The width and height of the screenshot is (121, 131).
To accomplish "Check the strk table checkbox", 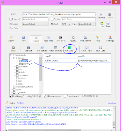I will click(x=17, y=84).
